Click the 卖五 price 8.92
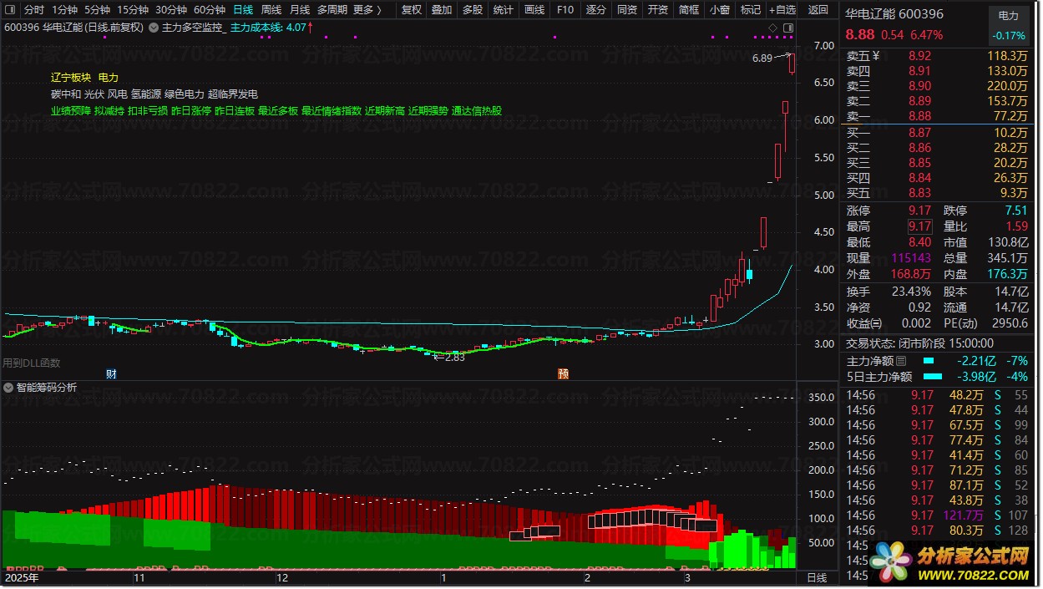Screen dimensions: 1043x589 coord(919,56)
